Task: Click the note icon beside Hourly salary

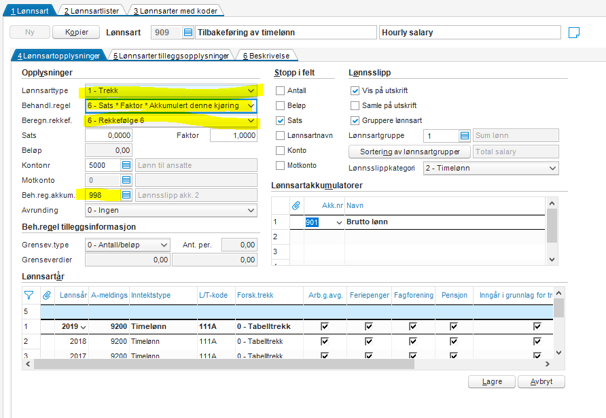Action: click(x=573, y=33)
